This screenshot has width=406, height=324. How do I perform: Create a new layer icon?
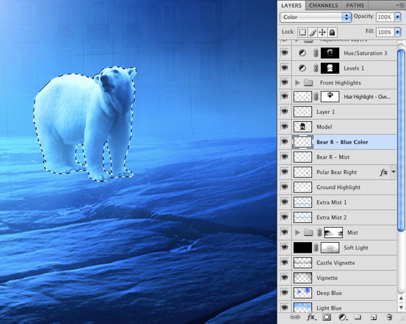pos(373,317)
